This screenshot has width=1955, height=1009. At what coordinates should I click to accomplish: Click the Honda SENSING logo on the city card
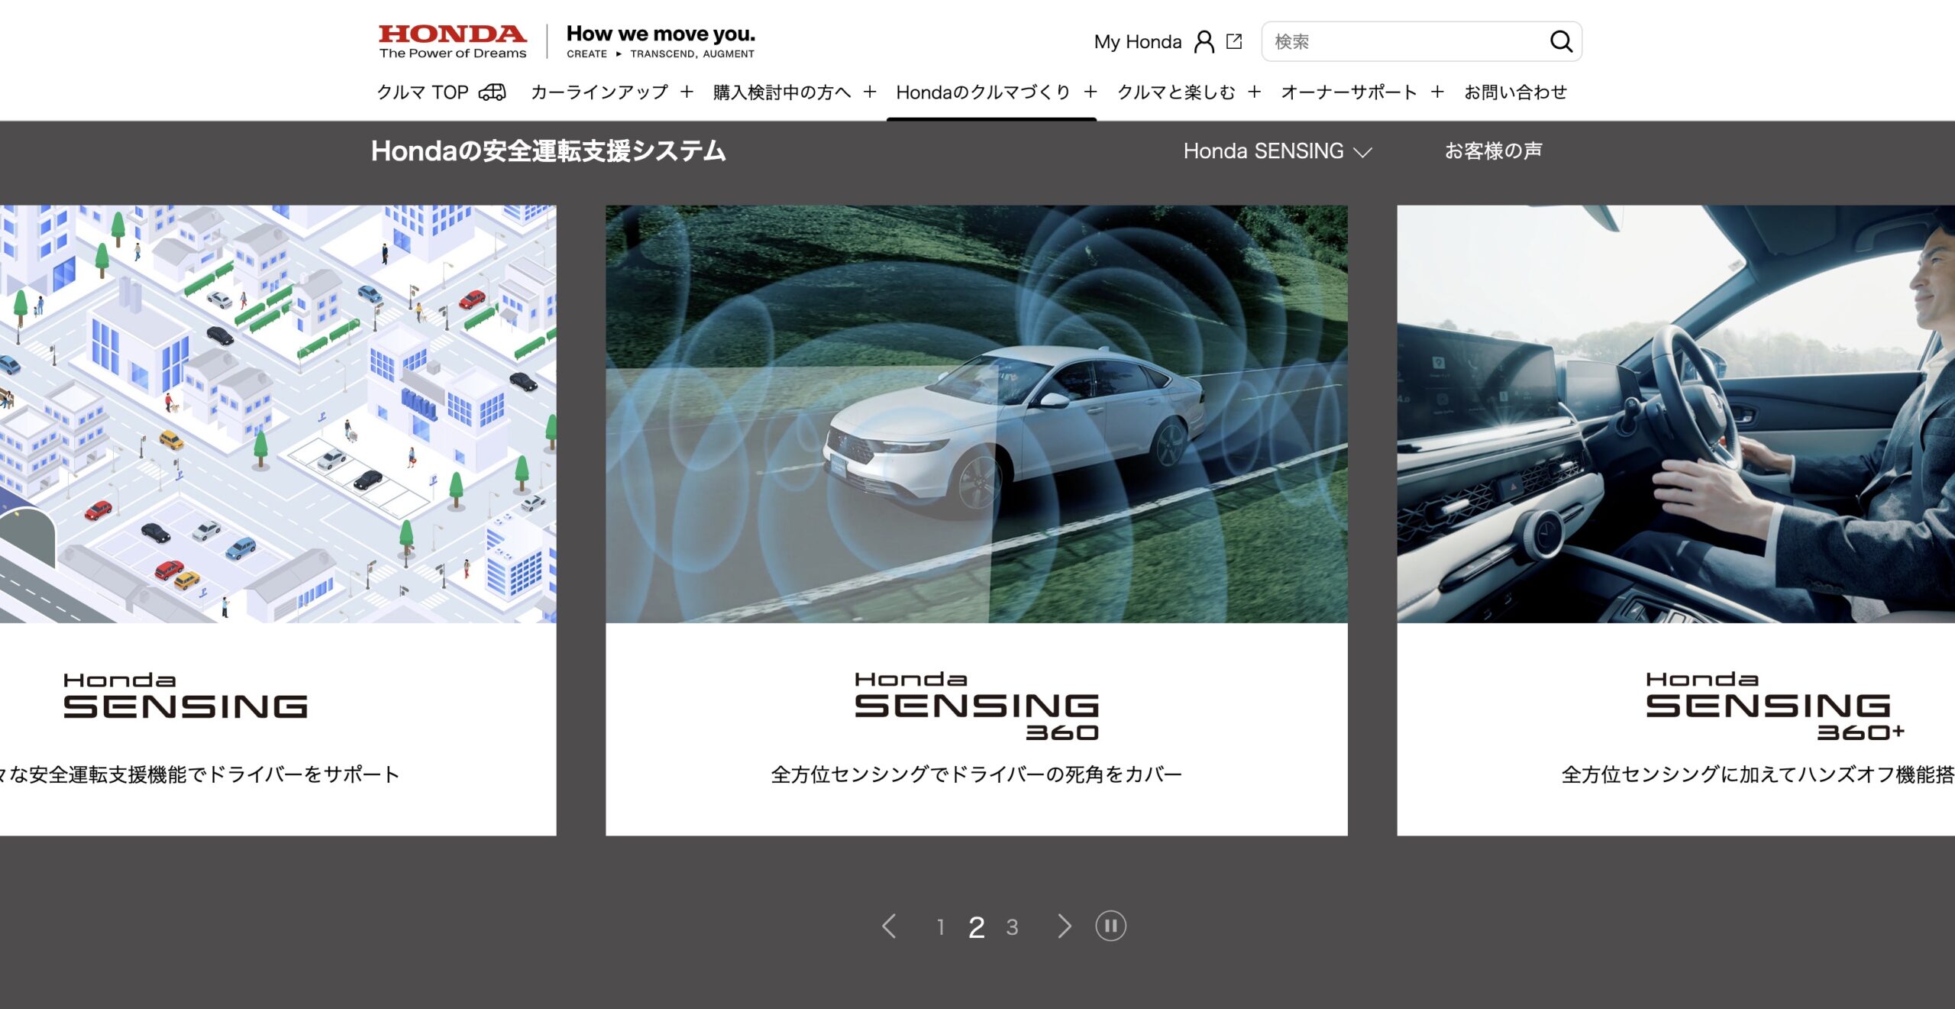[x=185, y=696]
